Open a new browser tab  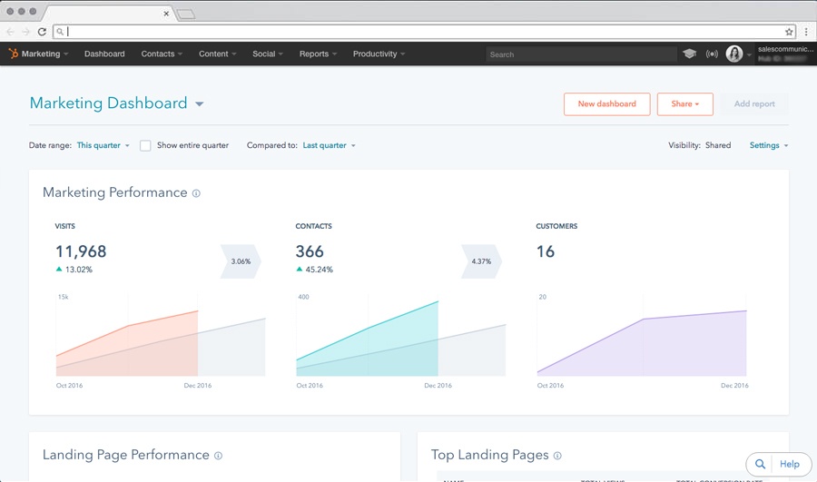pyautogui.click(x=185, y=14)
